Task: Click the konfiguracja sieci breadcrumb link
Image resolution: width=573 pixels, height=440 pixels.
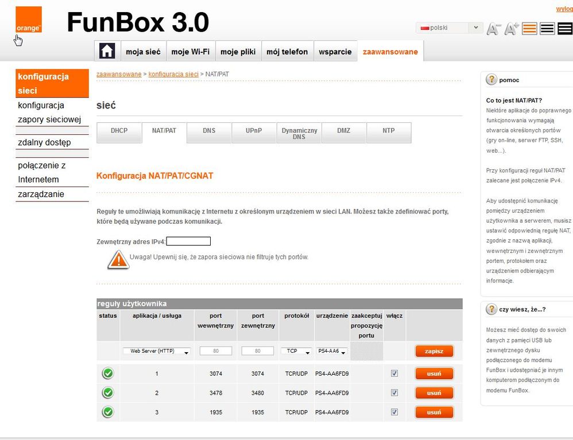Action: (x=173, y=75)
